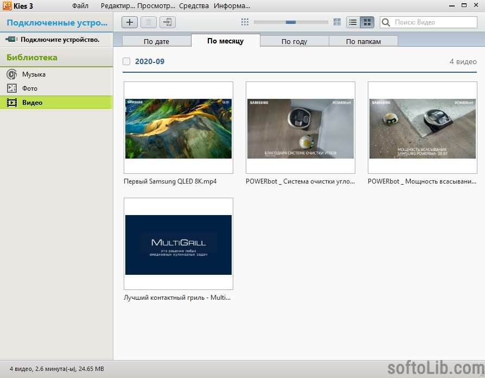Click Подключите устройство entry
The height and width of the screenshot is (378, 485).
[x=56, y=40]
